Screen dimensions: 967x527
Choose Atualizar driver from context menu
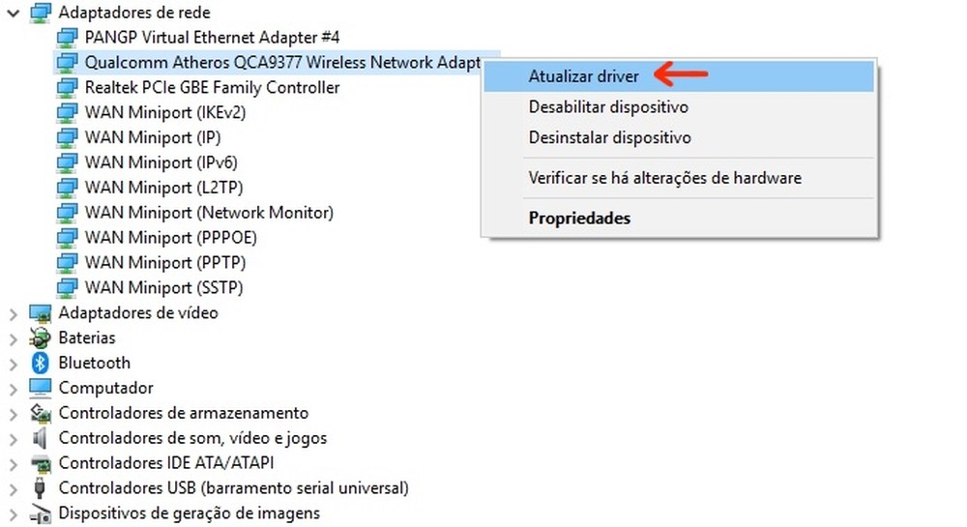pyautogui.click(x=583, y=75)
